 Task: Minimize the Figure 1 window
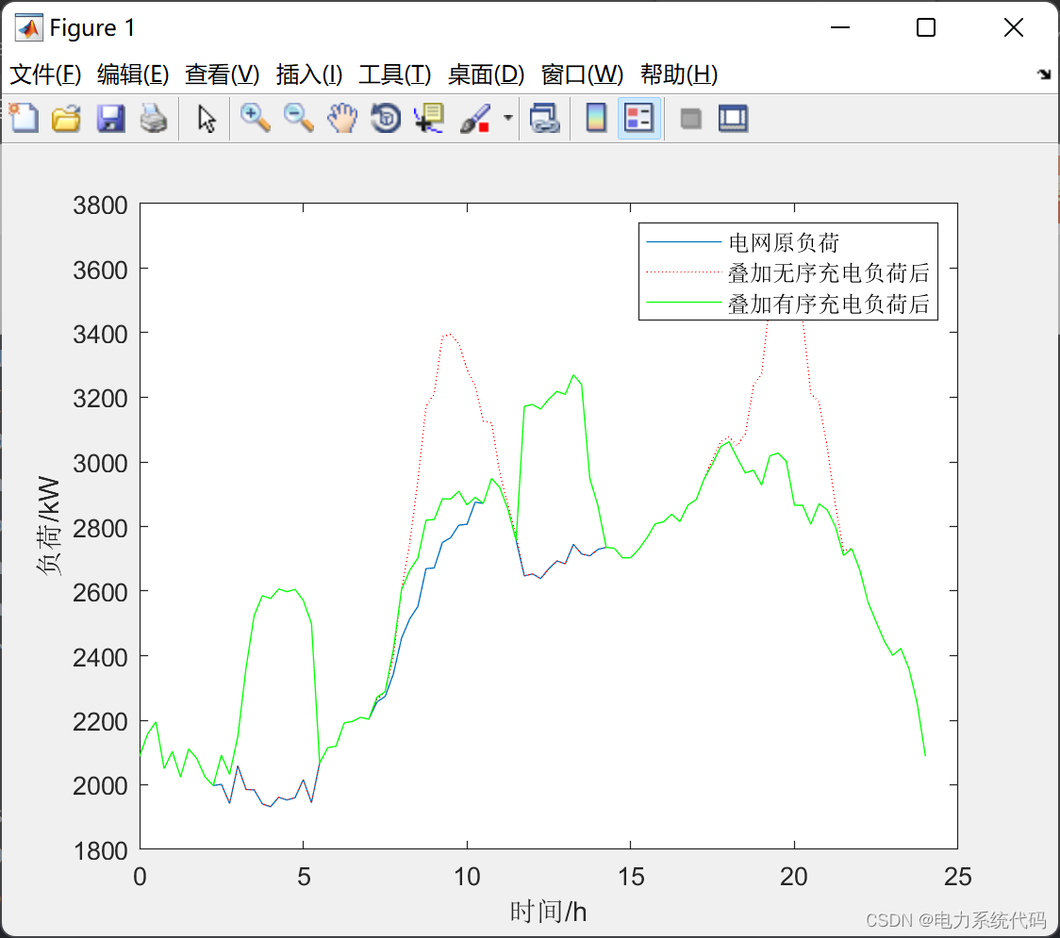pos(840,27)
